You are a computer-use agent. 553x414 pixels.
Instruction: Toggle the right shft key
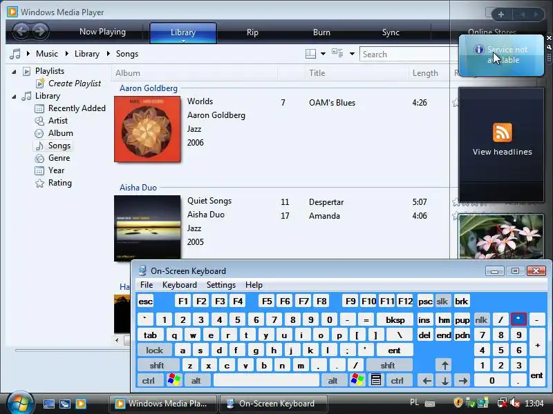coord(388,366)
